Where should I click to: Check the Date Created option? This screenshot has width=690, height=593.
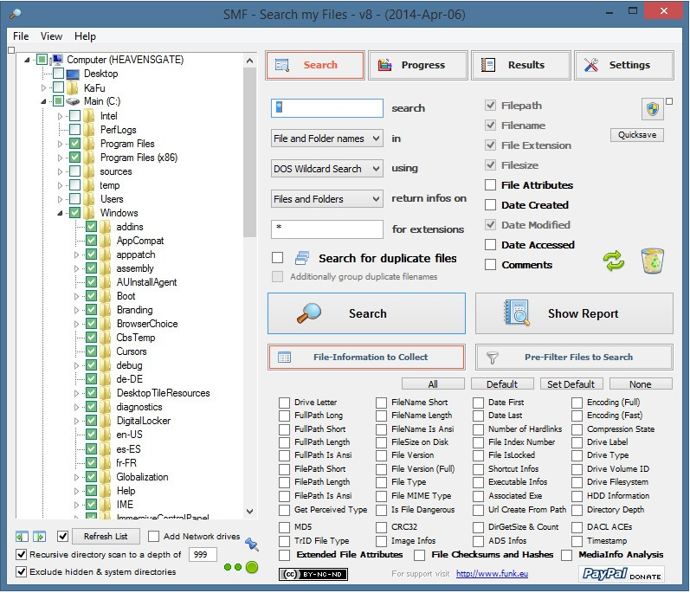click(x=491, y=205)
